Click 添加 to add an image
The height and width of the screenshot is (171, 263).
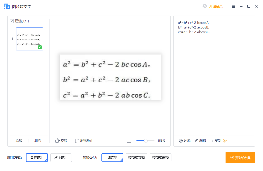(19, 140)
